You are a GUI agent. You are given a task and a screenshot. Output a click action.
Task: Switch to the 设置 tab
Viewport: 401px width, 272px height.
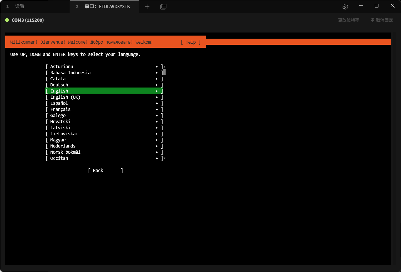click(19, 6)
